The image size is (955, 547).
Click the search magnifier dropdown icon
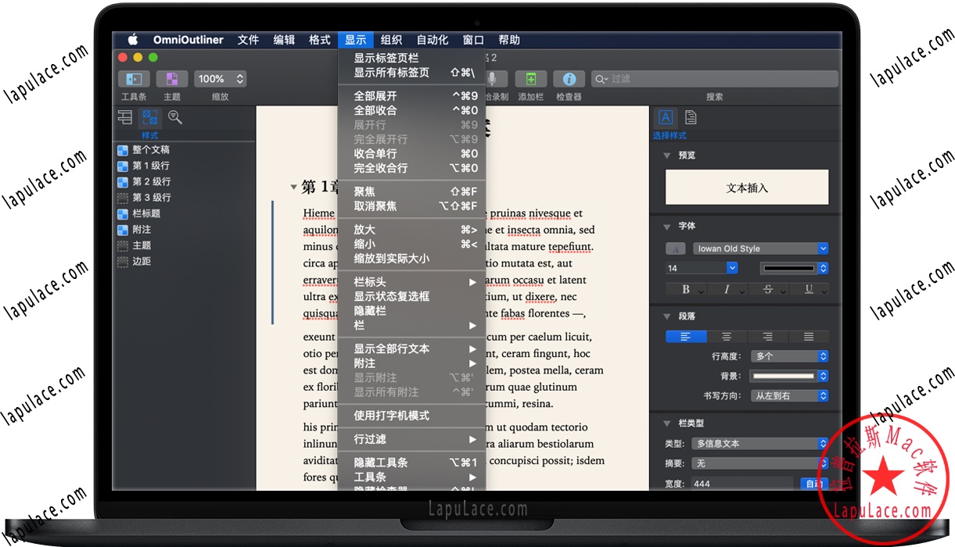pyautogui.click(x=601, y=79)
